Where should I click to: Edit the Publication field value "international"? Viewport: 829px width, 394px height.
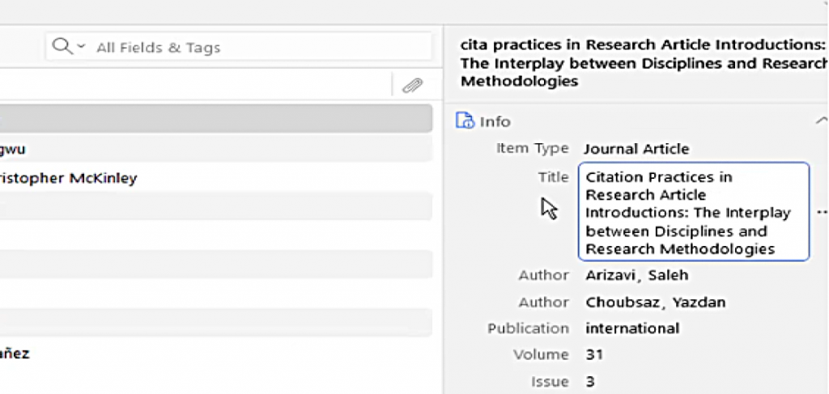pyautogui.click(x=631, y=328)
